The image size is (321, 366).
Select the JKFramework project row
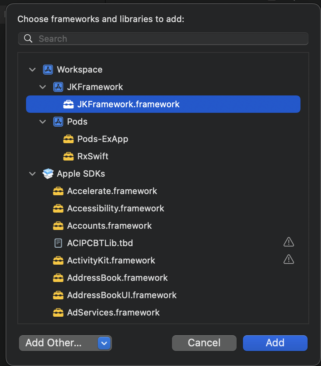(x=163, y=87)
